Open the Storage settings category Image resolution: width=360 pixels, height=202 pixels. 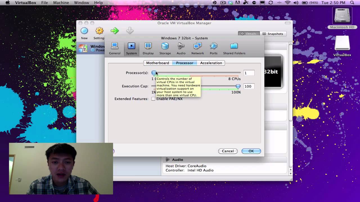tap(165, 49)
